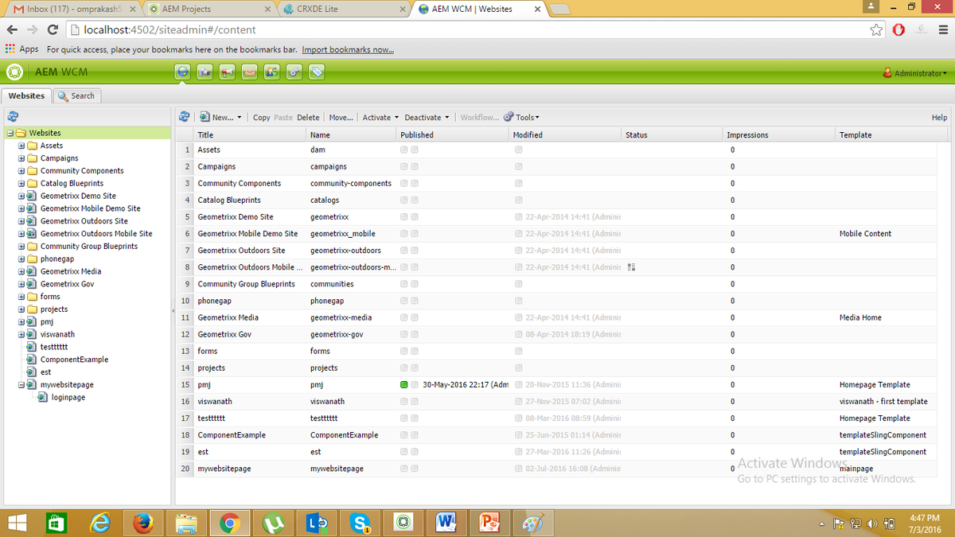Click the Chrome Apps shortcut
955x537 pixels.
(x=21, y=49)
